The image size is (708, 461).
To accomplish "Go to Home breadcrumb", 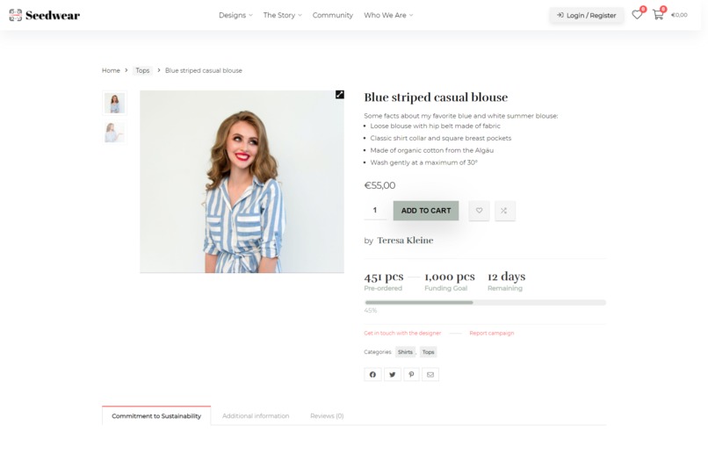I will pos(111,70).
